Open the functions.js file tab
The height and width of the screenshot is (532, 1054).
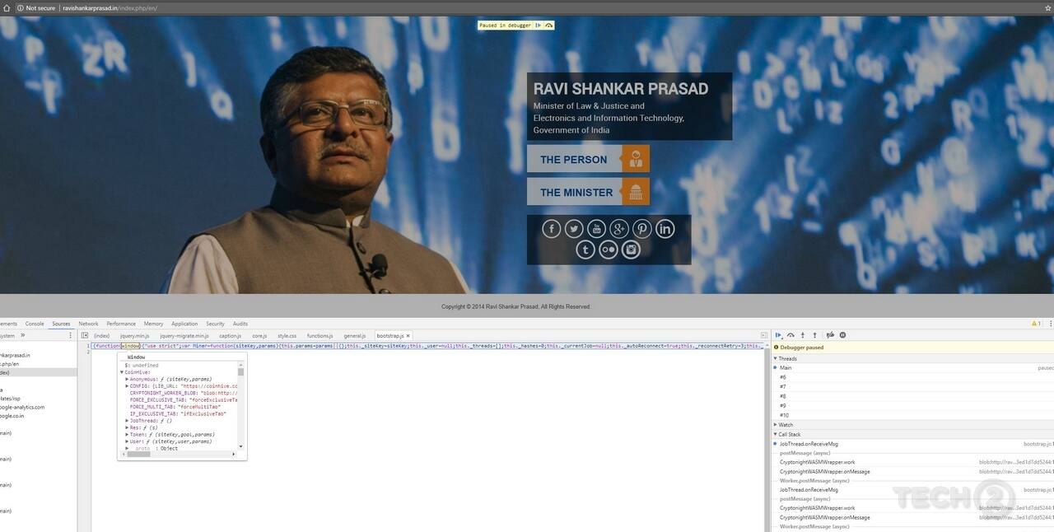tap(319, 336)
